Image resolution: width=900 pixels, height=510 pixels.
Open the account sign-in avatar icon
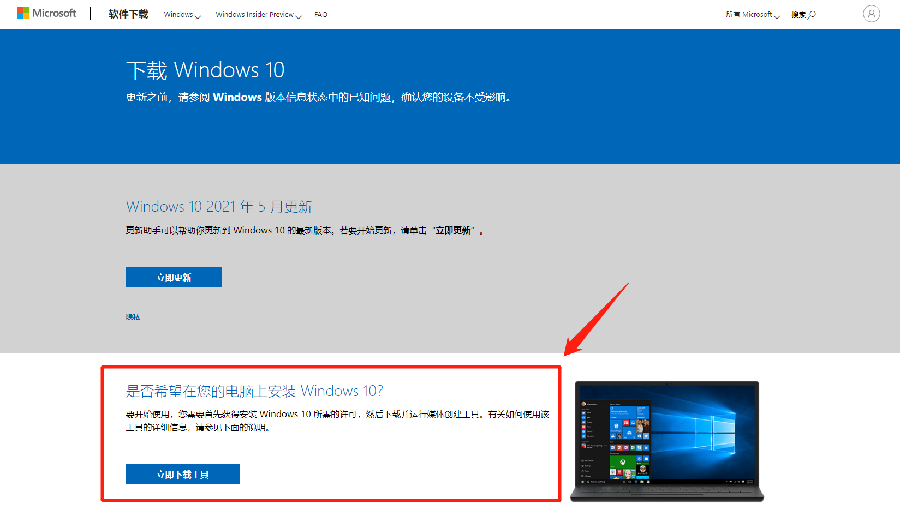(x=871, y=14)
